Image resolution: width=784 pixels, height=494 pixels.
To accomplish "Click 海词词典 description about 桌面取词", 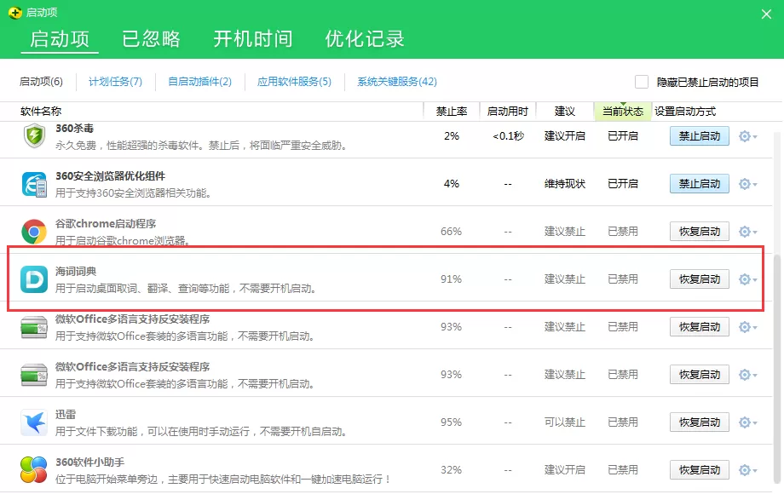I will [186, 289].
